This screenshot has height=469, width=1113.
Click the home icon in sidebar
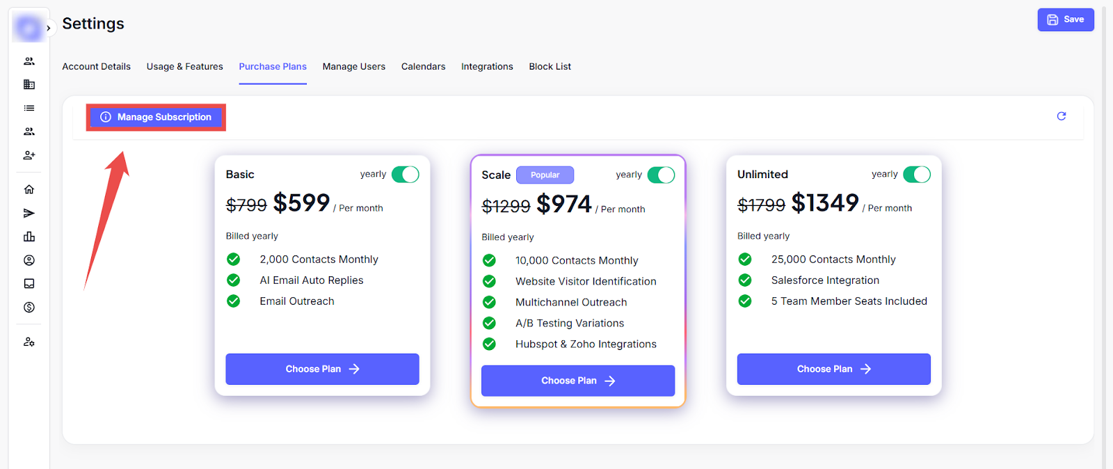pyautogui.click(x=29, y=189)
